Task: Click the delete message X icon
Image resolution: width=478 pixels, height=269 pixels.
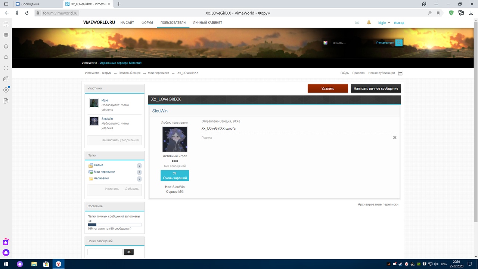Action: (395, 137)
